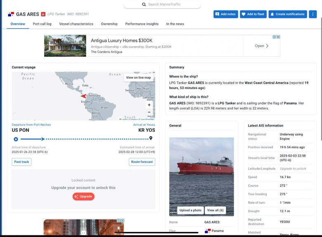Viewport: 322px width, 237px height.
Task: Click reported destination YEOSU
Action: (284, 222)
